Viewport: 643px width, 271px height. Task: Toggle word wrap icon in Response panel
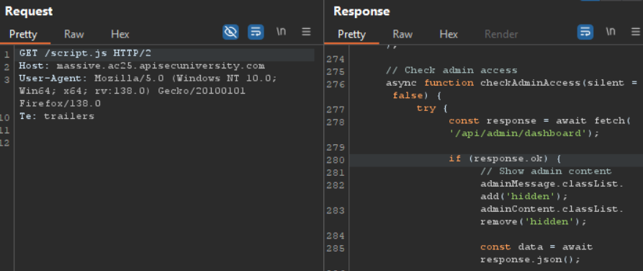tap(585, 32)
